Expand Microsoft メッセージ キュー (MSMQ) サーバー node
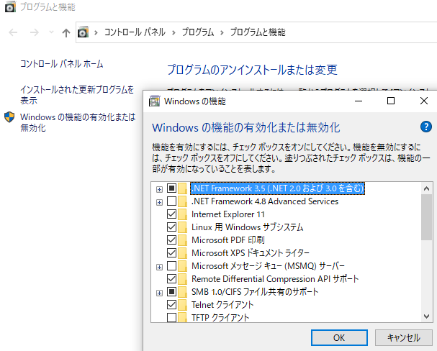 [159, 268]
